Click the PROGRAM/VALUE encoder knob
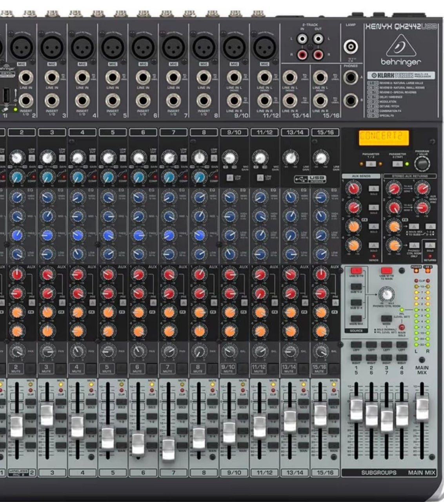Viewport: 444px width, 502px height. [421, 164]
